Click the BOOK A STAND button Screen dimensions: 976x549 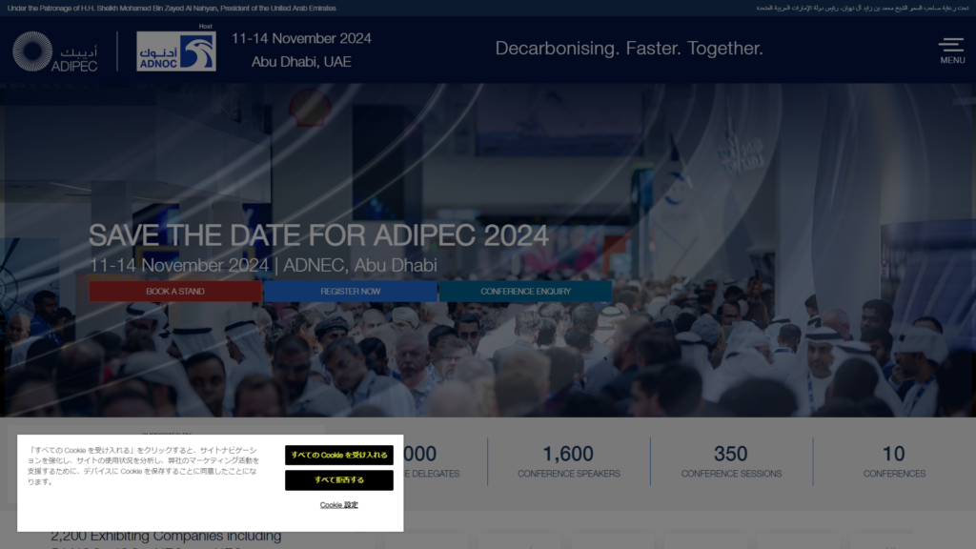pyautogui.click(x=175, y=292)
